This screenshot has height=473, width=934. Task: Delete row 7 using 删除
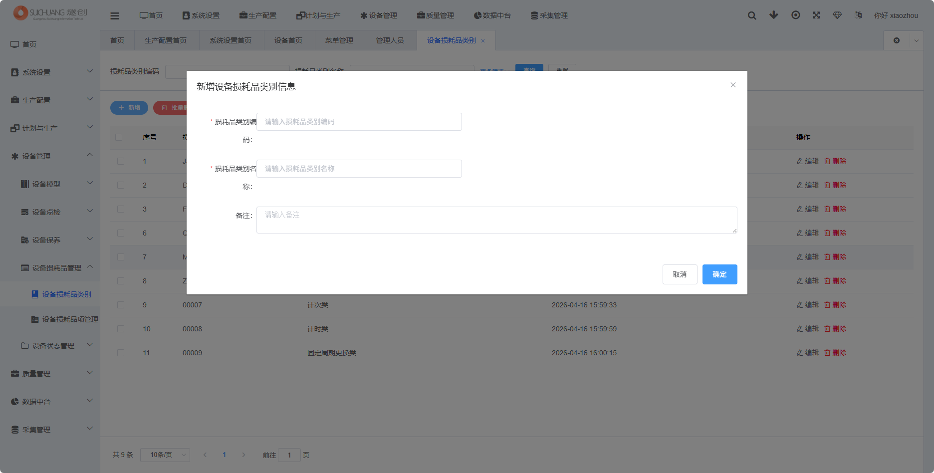tap(835, 257)
